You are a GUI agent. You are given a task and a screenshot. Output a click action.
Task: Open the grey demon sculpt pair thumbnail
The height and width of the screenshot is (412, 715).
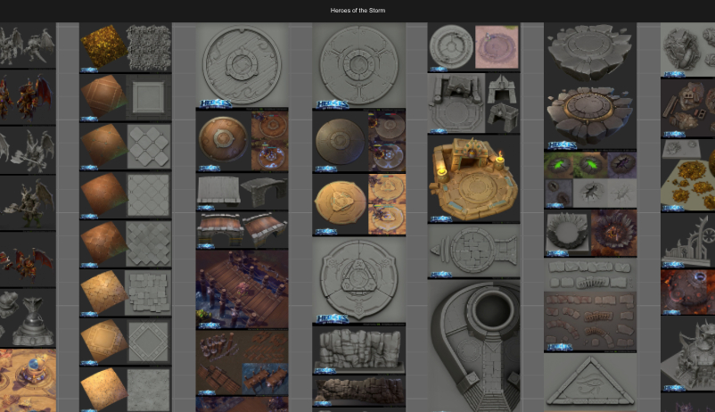coord(28,45)
